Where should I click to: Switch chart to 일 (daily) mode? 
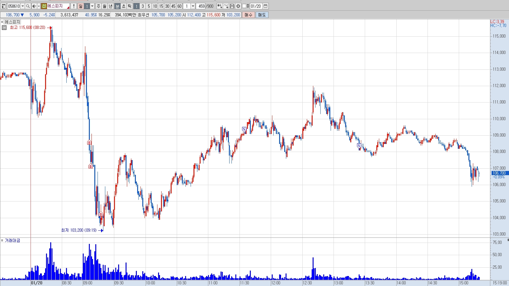tap(80, 6)
